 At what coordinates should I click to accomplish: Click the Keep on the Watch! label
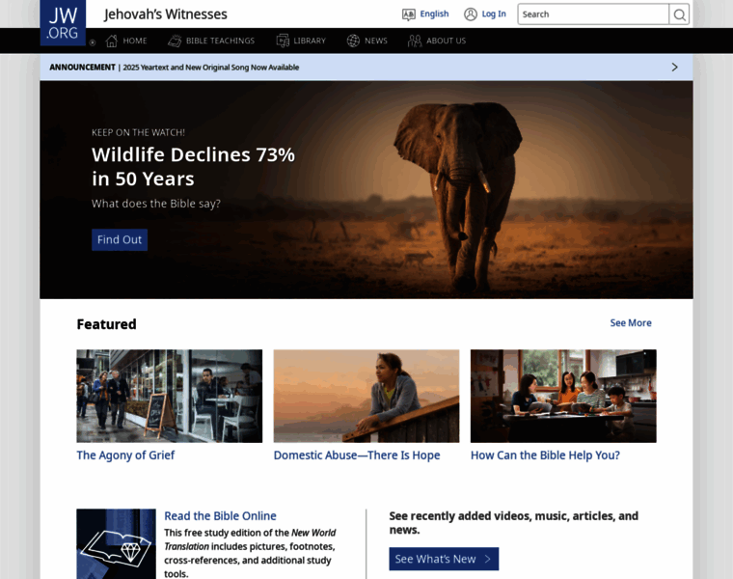[138, 133]
